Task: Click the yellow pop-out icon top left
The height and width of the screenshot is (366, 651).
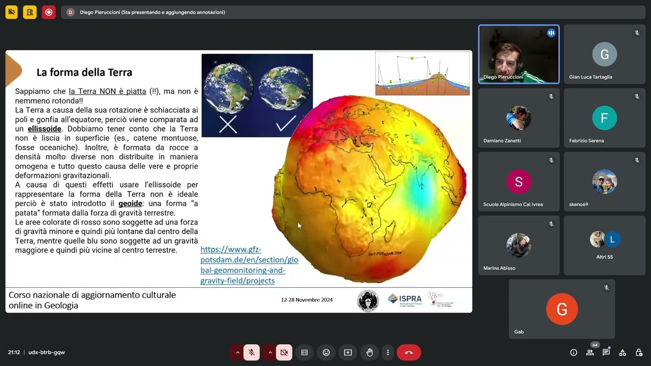Action: click(x=11, y=12)
